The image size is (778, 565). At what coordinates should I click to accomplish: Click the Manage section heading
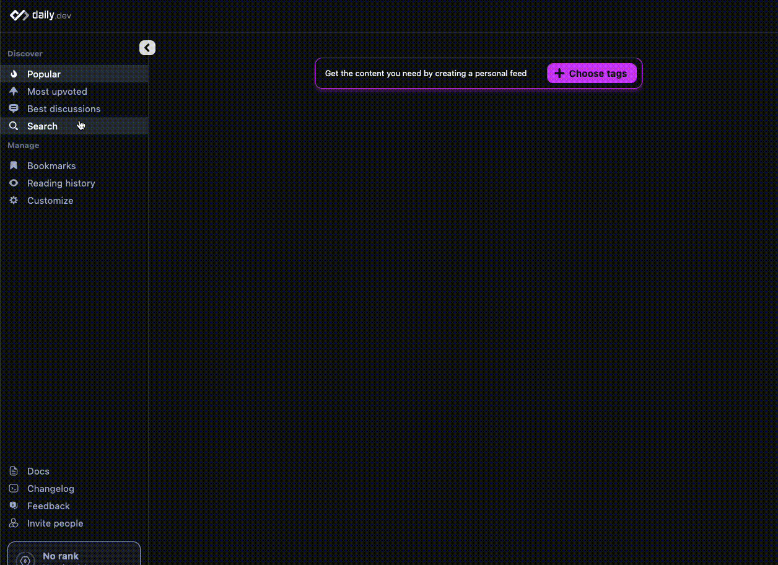23,146
